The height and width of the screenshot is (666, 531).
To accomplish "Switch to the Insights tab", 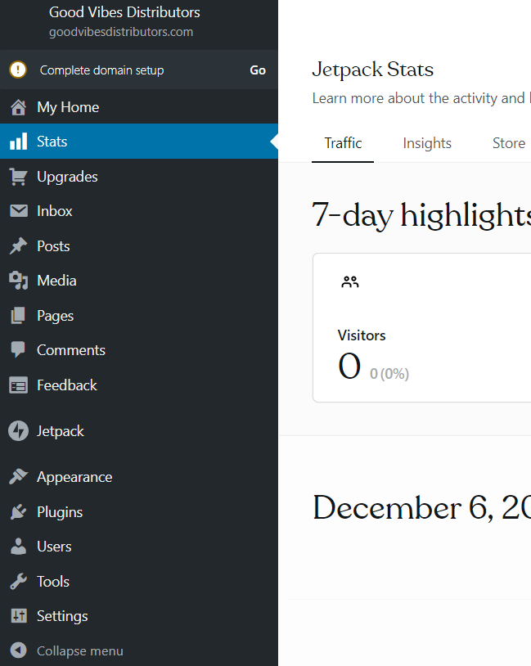I will 426,143.
